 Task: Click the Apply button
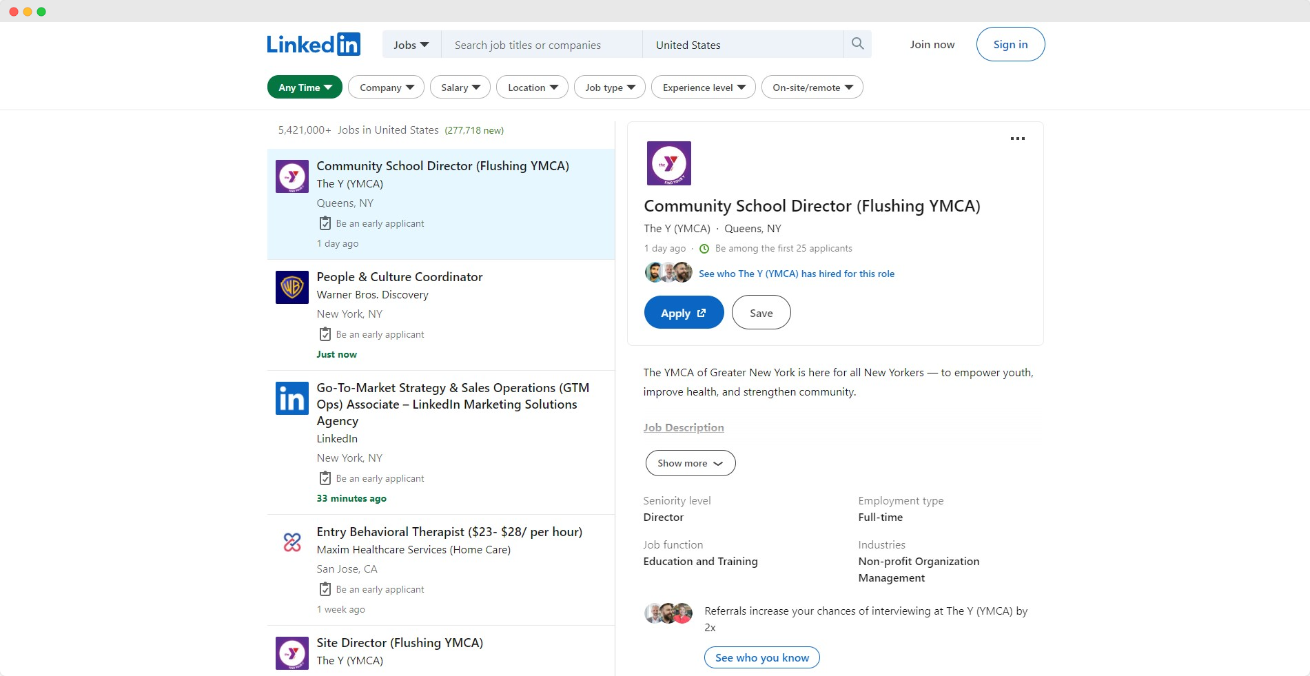684,313
